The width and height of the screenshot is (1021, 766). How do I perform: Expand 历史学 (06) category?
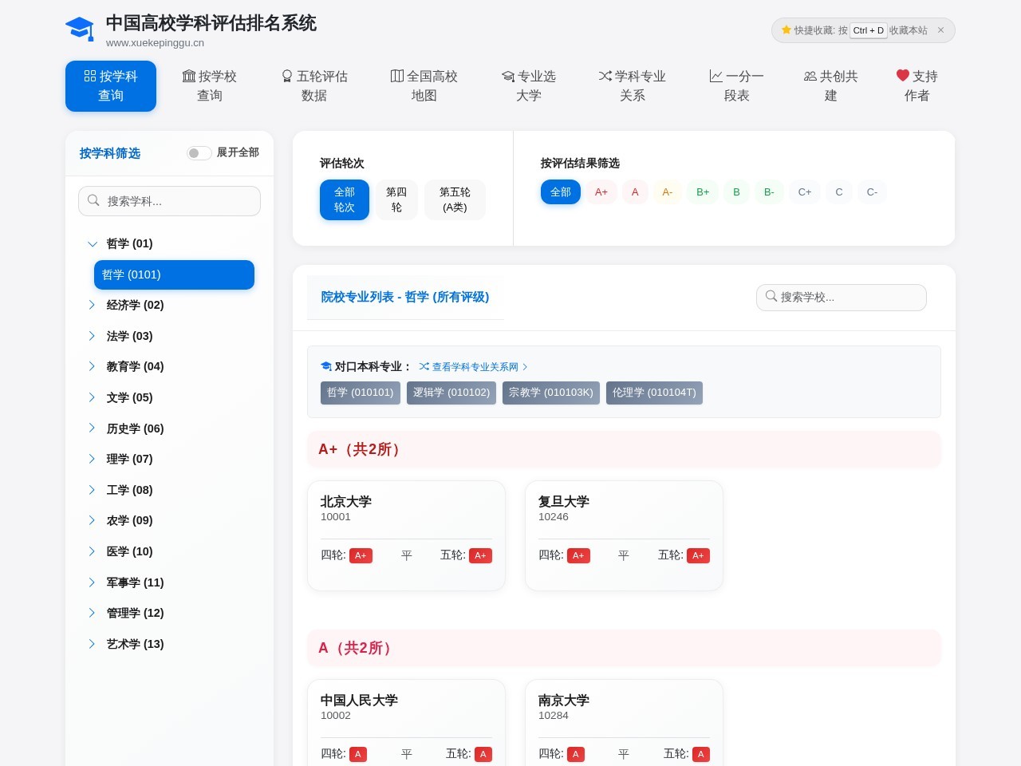(x=169, y=428)
